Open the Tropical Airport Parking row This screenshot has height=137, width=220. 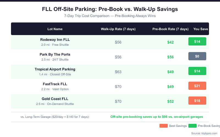coord(55,69)
